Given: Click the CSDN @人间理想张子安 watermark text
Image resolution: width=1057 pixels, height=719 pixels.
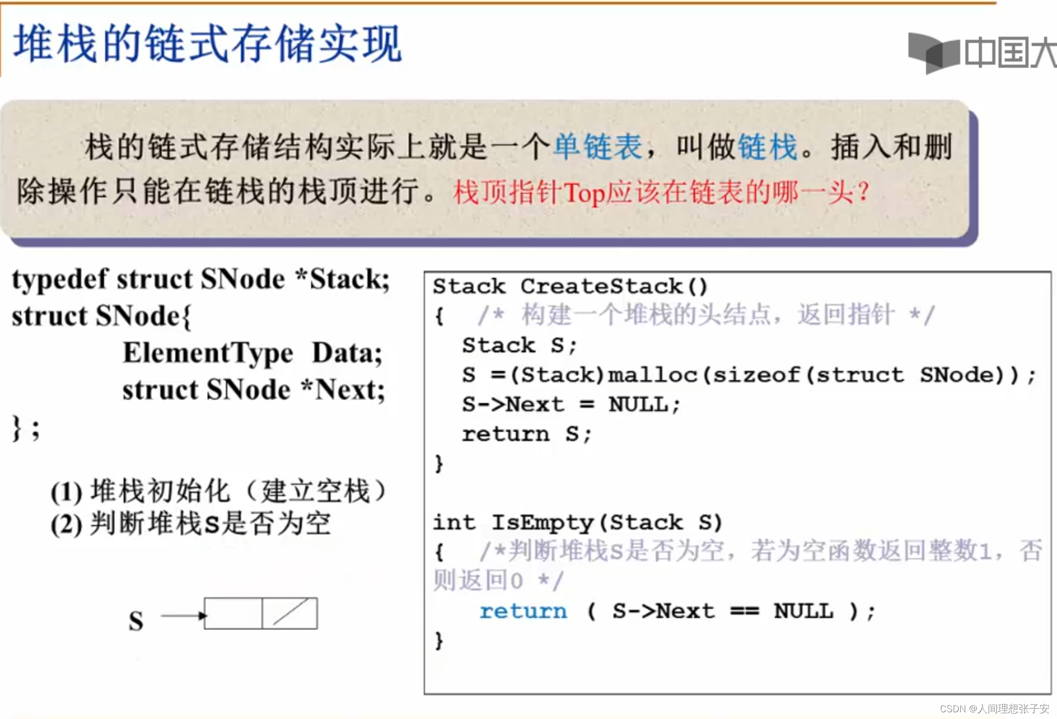Looking at the screenshot, I should coord(994,709).
